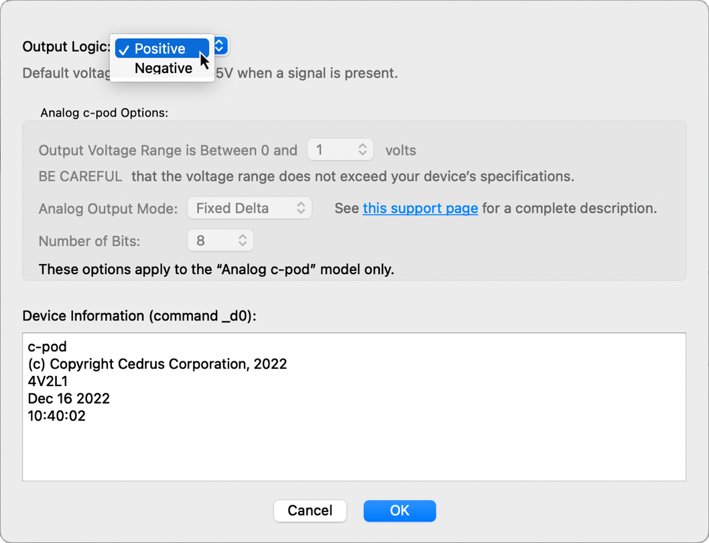The height and width of the screenshot is (543, 709).
Task: Click the checkmark beside Positive
Action: (x=124, y=48)
